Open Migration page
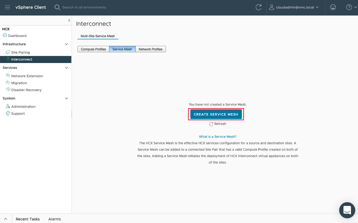The height and width of the screenshot is (223, 358). (19, 83)
